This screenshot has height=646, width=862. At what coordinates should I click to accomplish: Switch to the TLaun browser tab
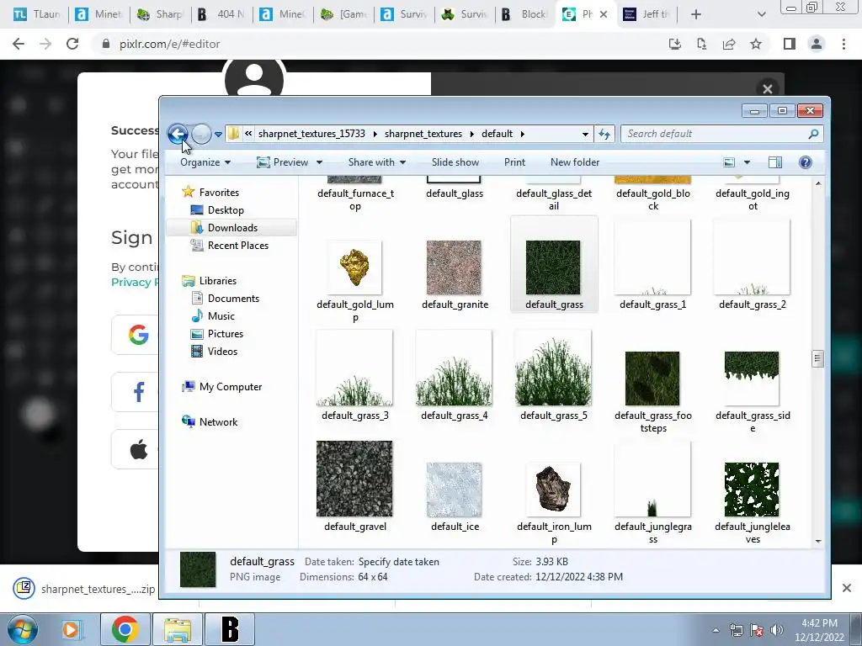35,14
